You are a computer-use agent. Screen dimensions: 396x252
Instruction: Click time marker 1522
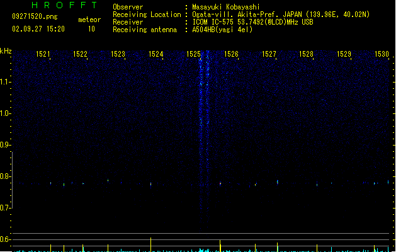80,54
